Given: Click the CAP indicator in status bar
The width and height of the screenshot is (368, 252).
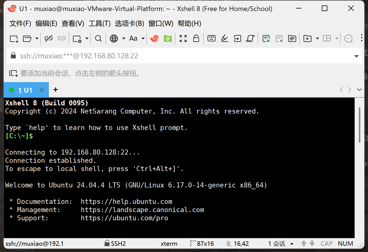Looking at the screenshot, I should click(x=327, y=244).
